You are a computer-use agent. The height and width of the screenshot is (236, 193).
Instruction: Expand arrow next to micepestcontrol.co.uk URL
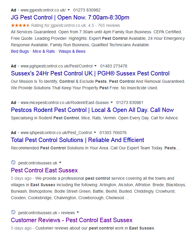(x=112, y=103)
